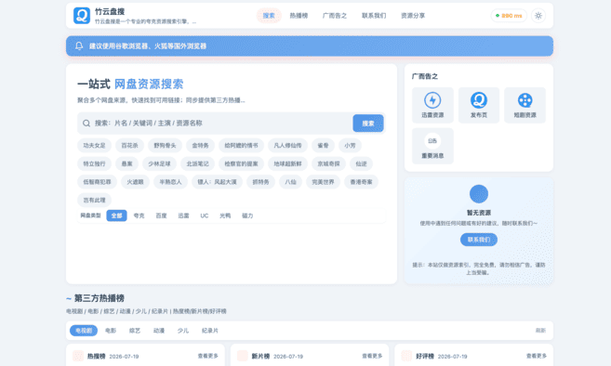Click the 竹云盘搜 Q logo icon
This screenshot has width=611, height=366.
click(x=82, y=16)
